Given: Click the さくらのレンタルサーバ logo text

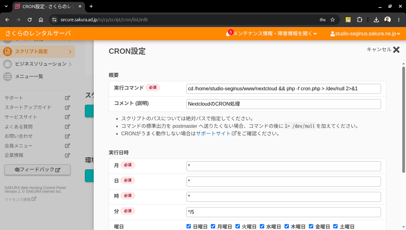Looking at the screenshot, I should pyautogui.click(x=38, y=33).
